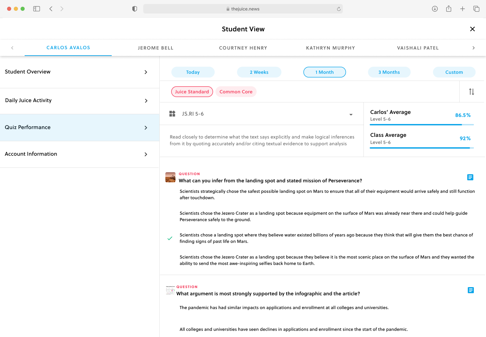Select Juice Standard filter pill

(x=192, y=92)
